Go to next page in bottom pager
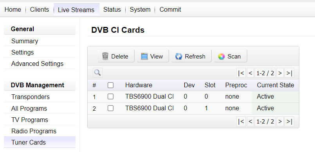Image resolution: width=315 pixels, height=152 pixels. click(280, 121)
